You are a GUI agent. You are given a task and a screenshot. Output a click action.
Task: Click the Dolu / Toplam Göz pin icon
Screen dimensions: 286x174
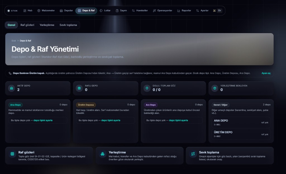pos(147,88)
